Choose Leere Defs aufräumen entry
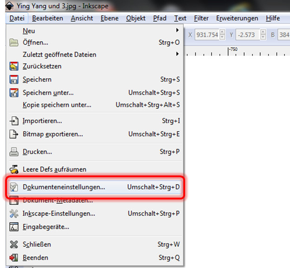 tap(95, 169)
